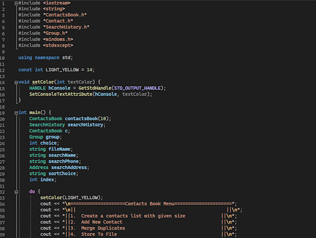The height and width of the screenshot is (238, 316).
Task: Click "main()" function name
Action: (x=38, y=112)
